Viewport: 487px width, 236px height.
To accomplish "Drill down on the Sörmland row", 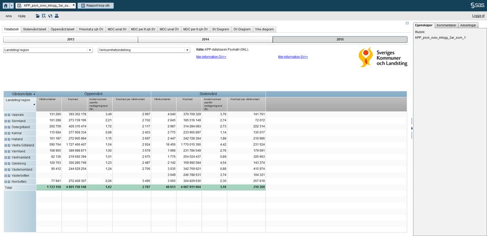I will click(x=9, y=121).
